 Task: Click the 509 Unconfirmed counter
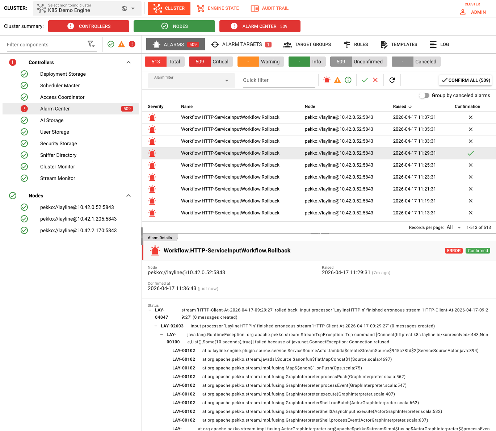click(359, 62)
